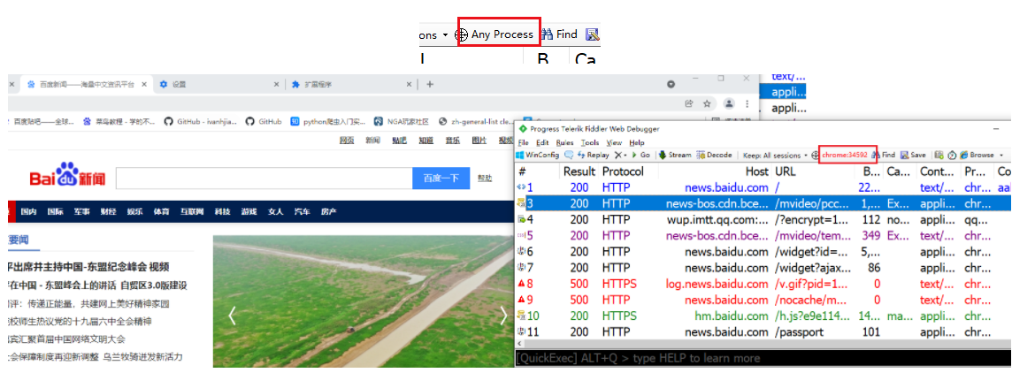Switch to 扩展程序 extensions browser tab
The height and width of the screenshot is (388, 1012).
pyautogui.click(x=350, y=85)
